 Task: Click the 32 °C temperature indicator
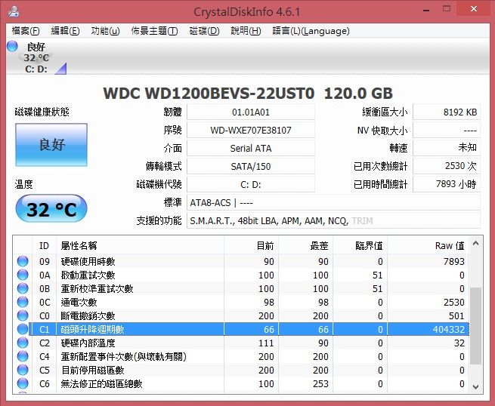(51, 209)
